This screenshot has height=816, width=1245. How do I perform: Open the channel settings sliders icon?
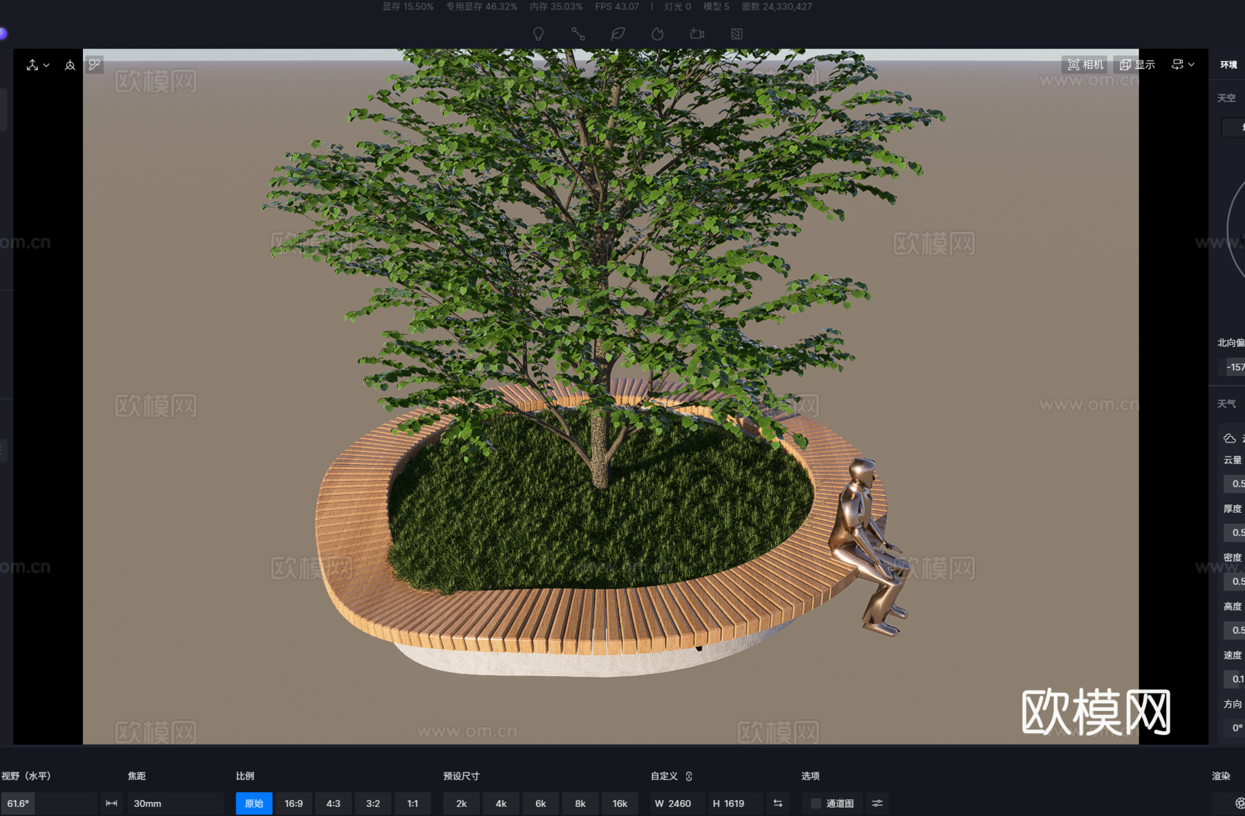tap(877, 804)
